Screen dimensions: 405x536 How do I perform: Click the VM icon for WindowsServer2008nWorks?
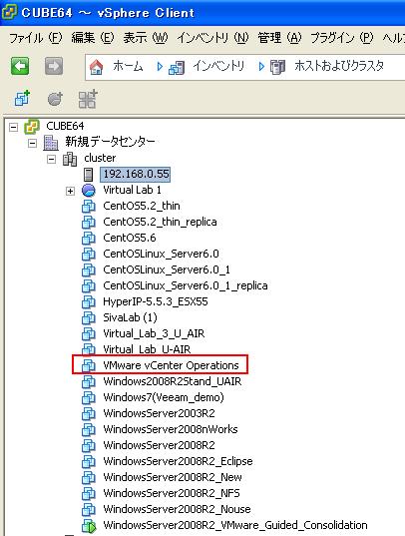pyautogui.click(x=89, y=429)
